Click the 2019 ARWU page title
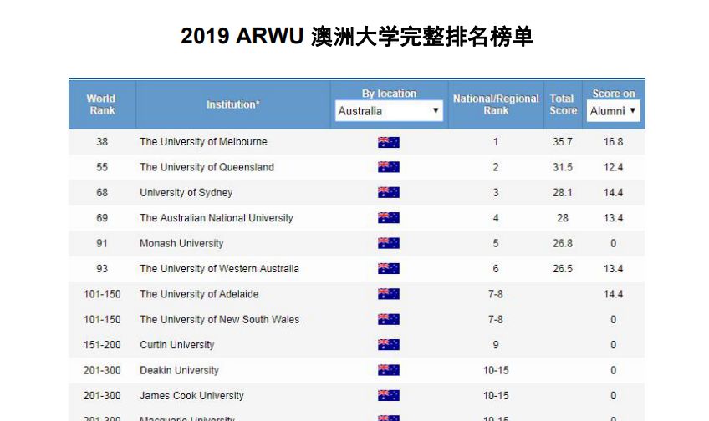 [357, 37]
